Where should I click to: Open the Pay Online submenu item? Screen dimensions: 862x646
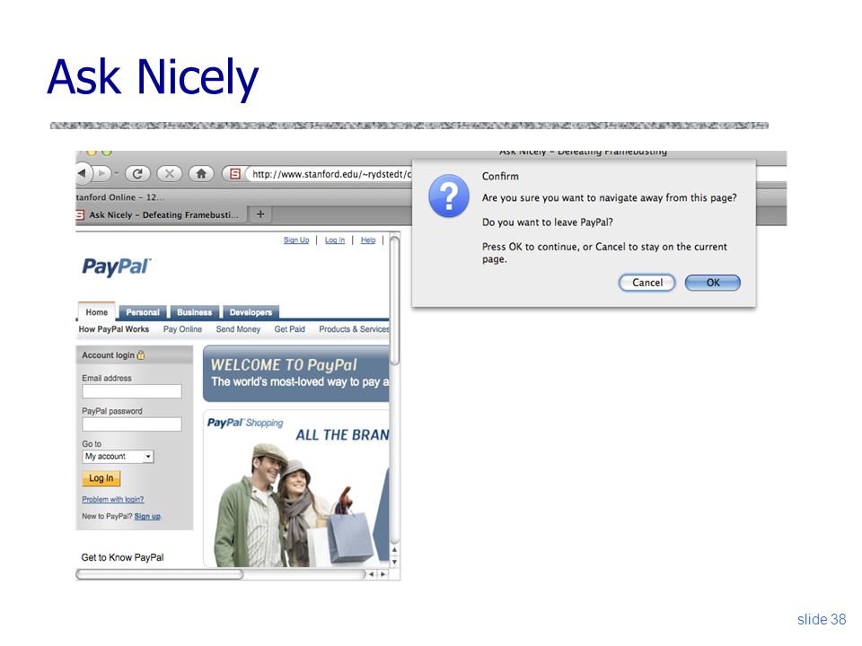(182, 329)
